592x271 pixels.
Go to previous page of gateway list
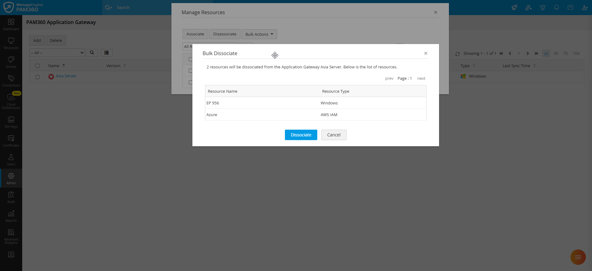[510, 54]
